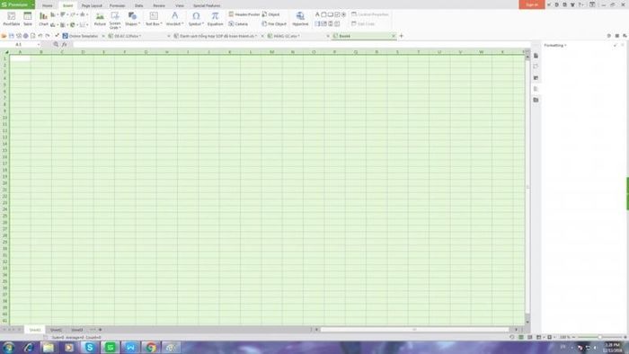Select the Camera tool
629x354 pixels.
238,24
